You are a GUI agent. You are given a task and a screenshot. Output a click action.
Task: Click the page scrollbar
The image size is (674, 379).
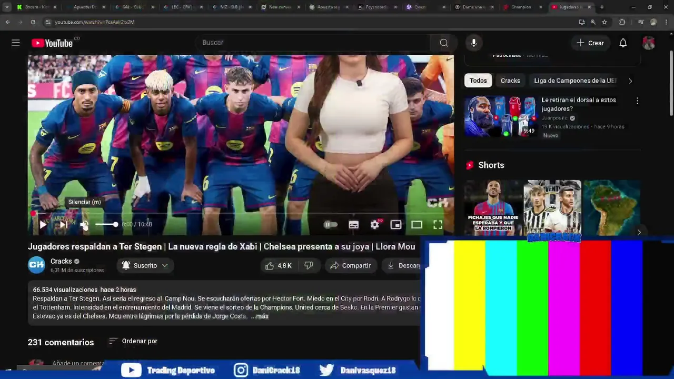pos(671,84)
